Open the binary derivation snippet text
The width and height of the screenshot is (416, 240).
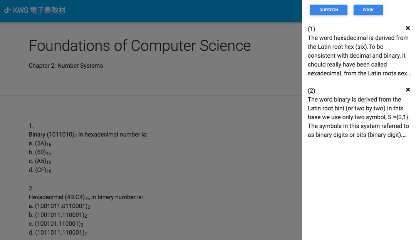pos(359,117)
